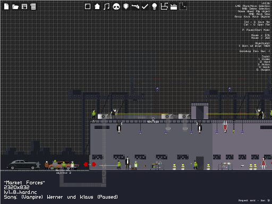Click the level resize arrows icon
The width and height of the screenshot is (272, 204).
click(x=164, y=6)
